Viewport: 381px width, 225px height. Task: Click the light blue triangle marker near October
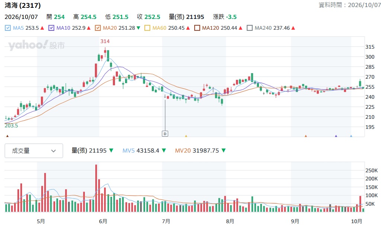pyautogui.click(x=351, y=136)
